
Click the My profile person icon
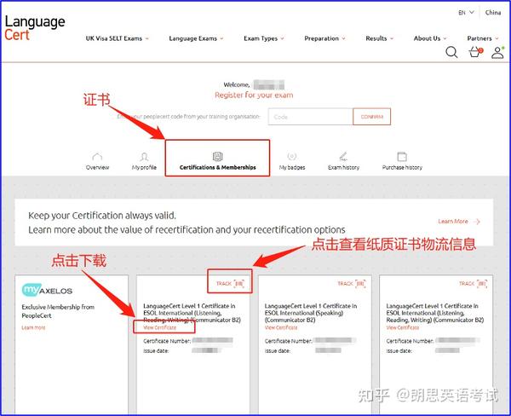(144, 157)
